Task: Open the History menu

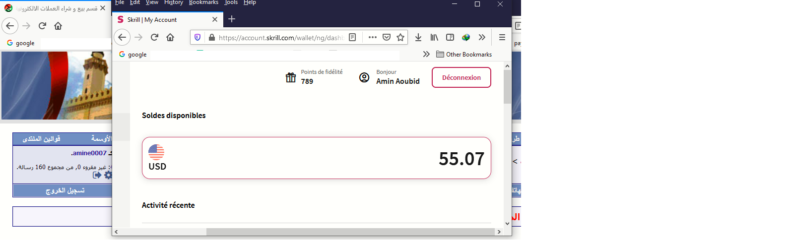Action: [x=174, y=2]
